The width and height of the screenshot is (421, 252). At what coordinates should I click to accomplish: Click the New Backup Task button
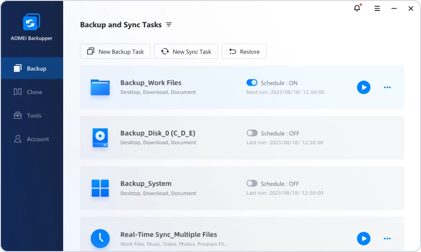tap(115, 52)
